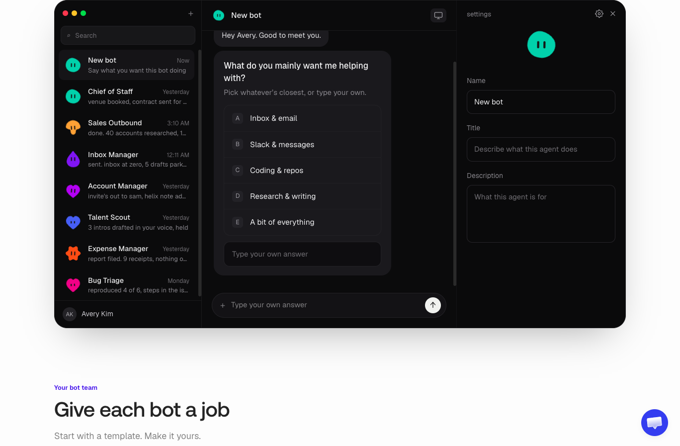Open the screen view icon in chat header
The height and width of the screenshot is (446, 680).
pyautogui.click(x=438, y=15)
